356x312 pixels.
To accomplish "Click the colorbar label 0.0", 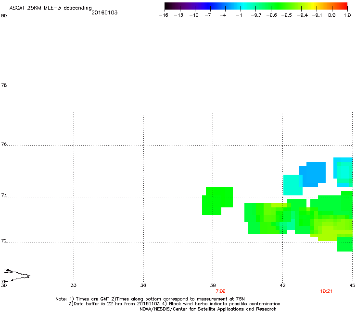I will click(x=332, y=15).
